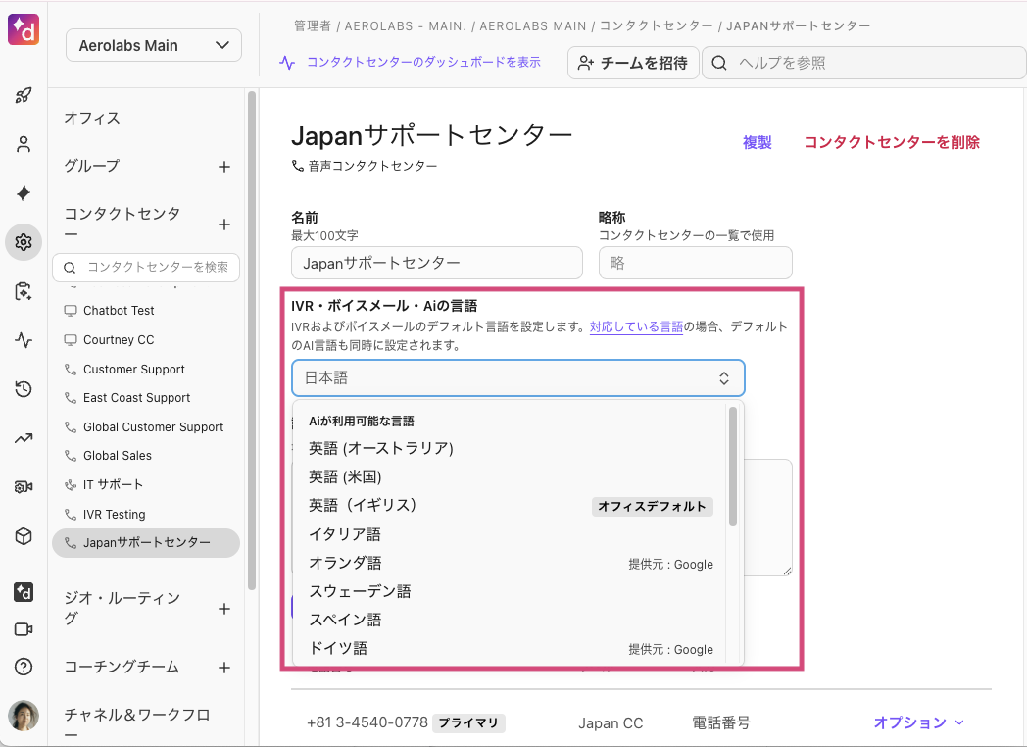Click the language dropdown list scrollbar
1027x747 pixels.
coord(733,466)
